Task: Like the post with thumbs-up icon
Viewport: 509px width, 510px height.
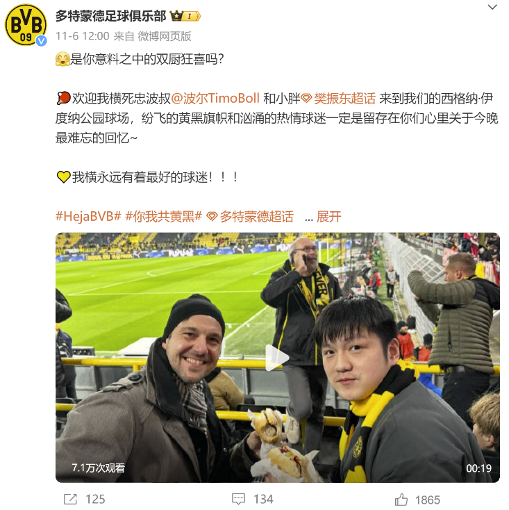Action: coord(401,500)
